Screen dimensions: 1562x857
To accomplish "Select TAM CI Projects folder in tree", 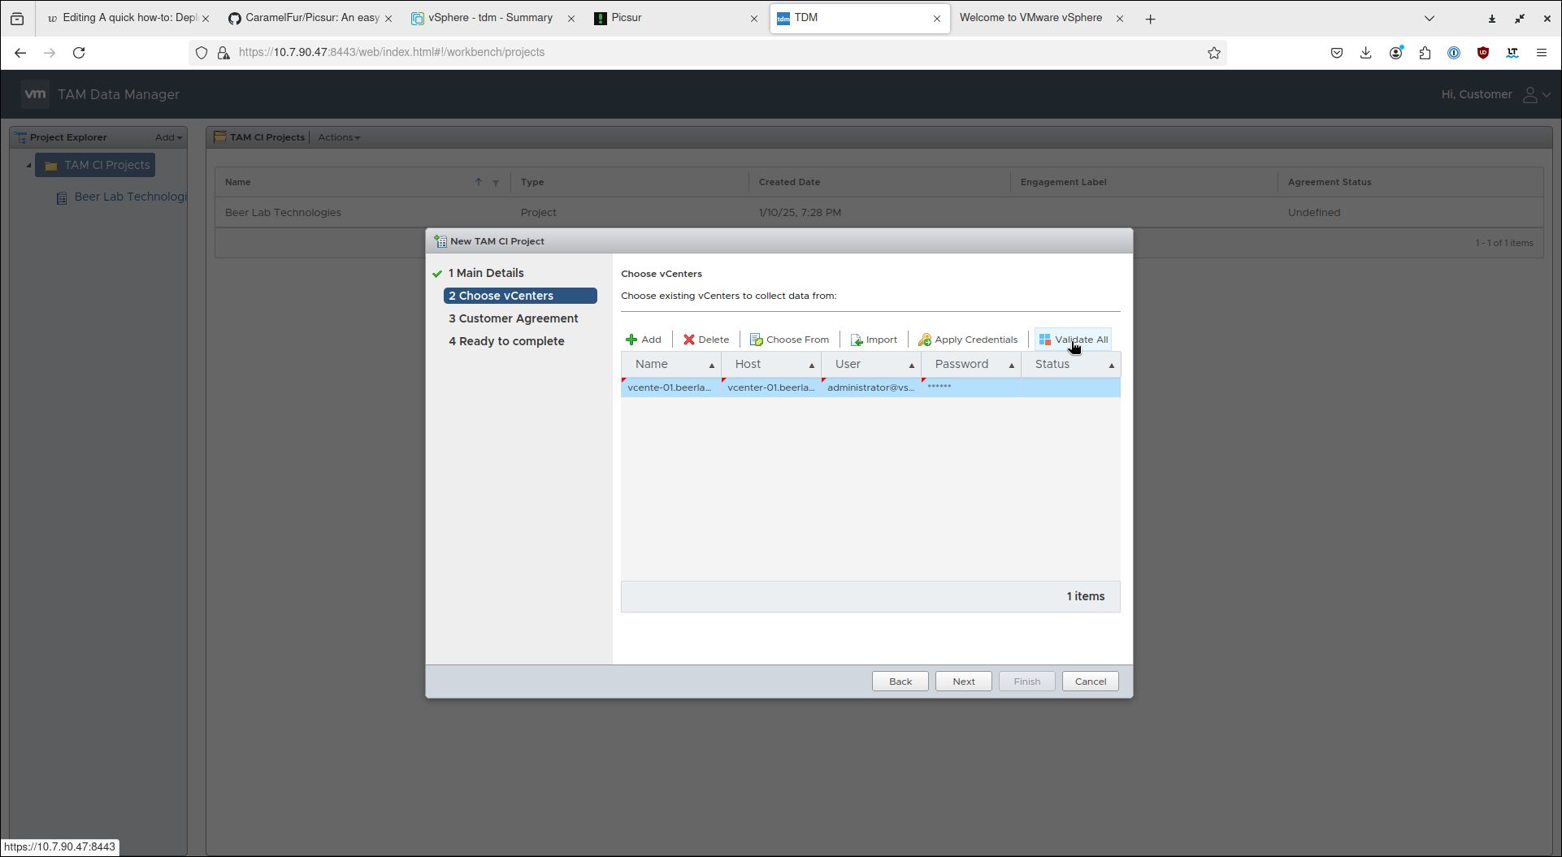I will 96,165.
